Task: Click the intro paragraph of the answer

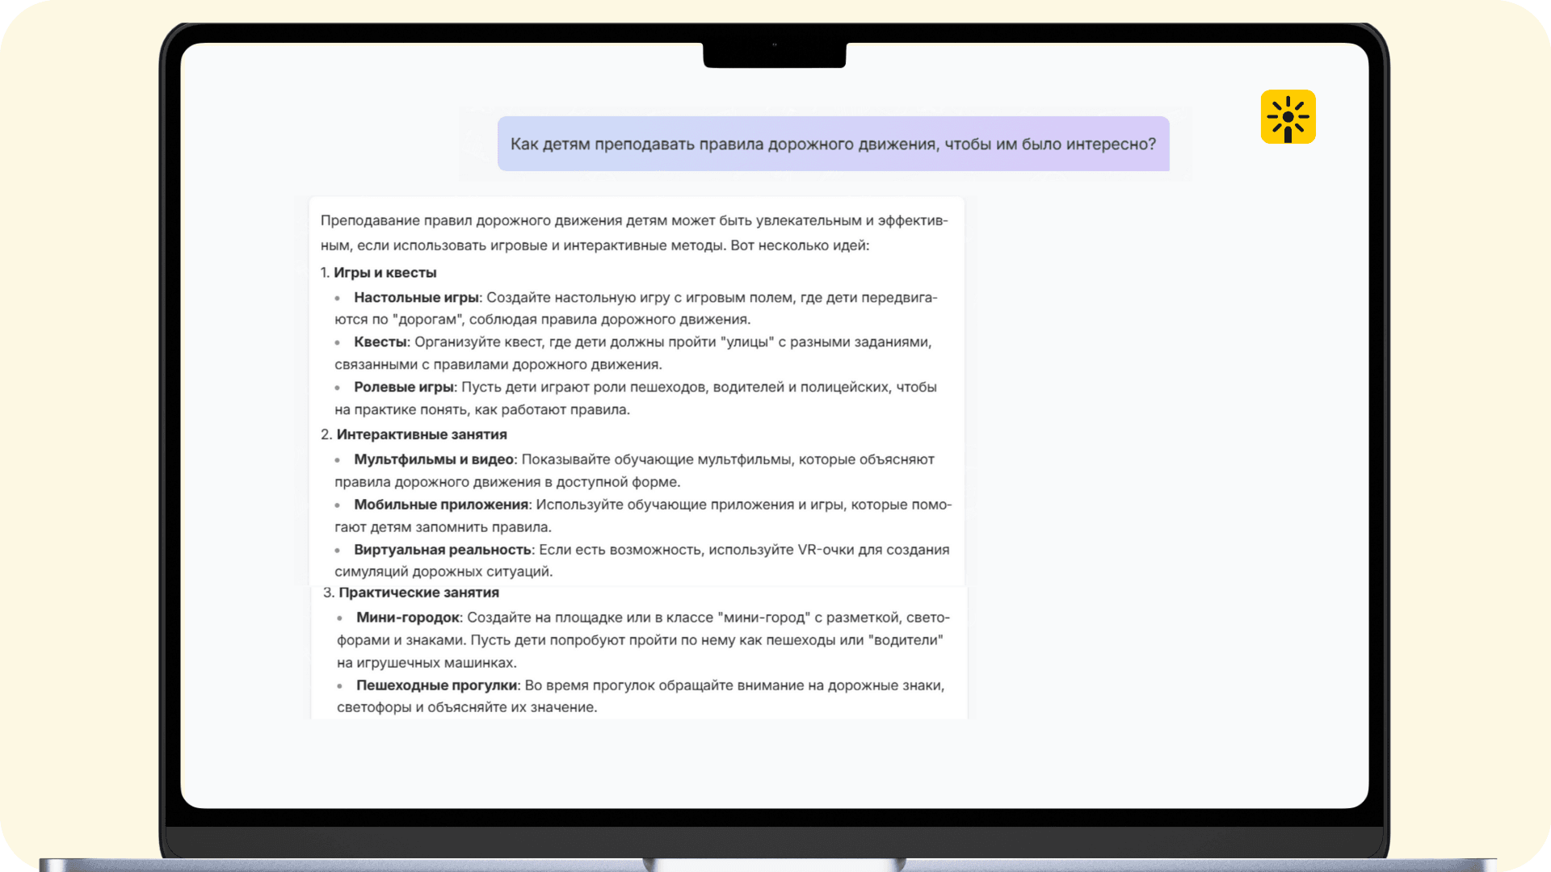Action: pyautogui.click(x=634, y=233)
